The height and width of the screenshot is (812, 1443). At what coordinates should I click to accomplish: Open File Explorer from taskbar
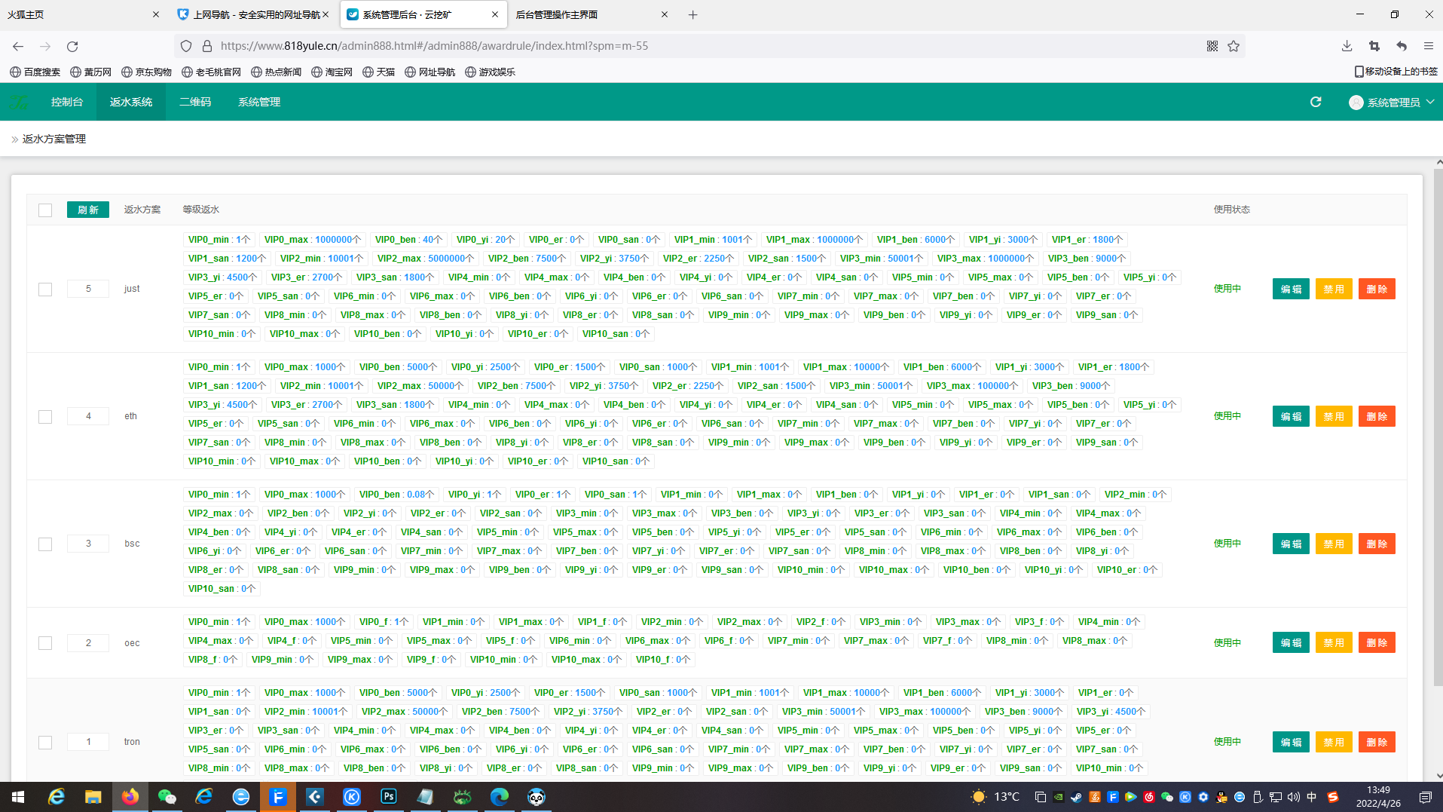click(x=93, y=797)
